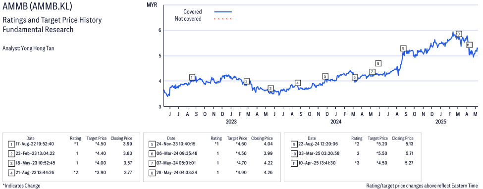Click target price *4.70 in row 7
This screenshot has width=483, height=189.
(x=241, y=163)
